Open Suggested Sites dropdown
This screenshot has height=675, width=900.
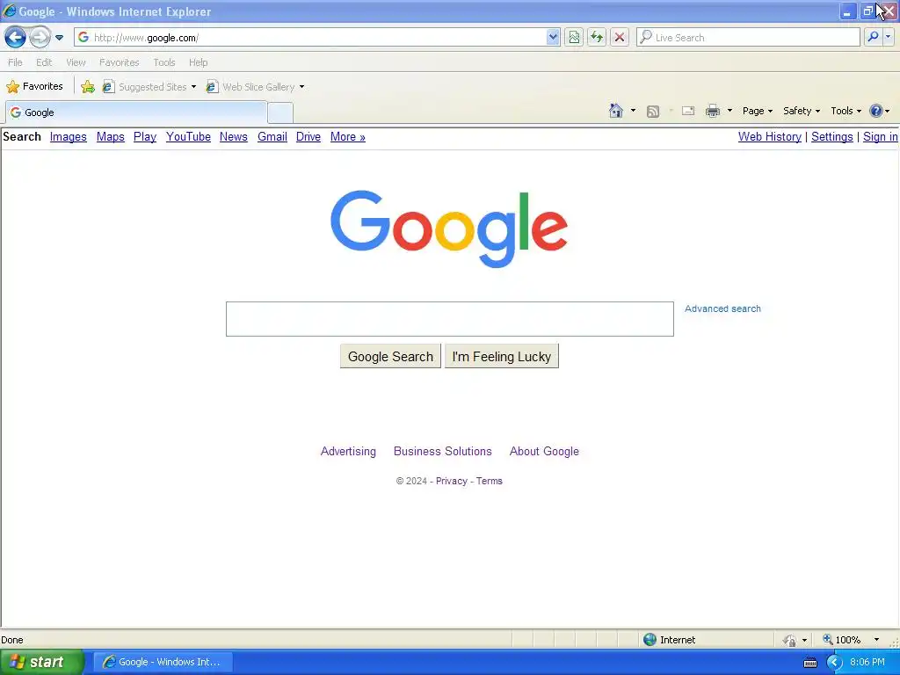click(149, 87)
